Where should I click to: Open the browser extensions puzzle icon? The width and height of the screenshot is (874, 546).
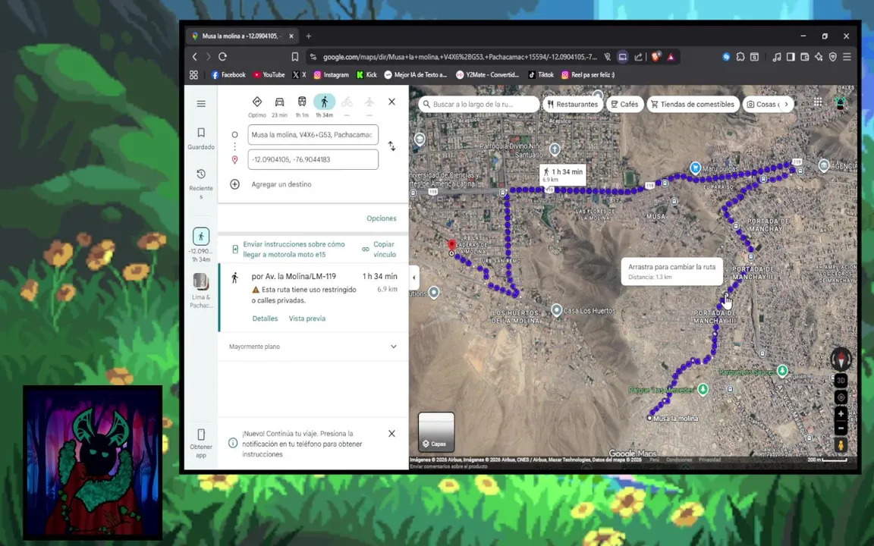pos(740,57)
